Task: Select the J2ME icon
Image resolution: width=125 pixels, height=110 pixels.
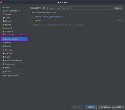Action: click(x=3, y=18)
